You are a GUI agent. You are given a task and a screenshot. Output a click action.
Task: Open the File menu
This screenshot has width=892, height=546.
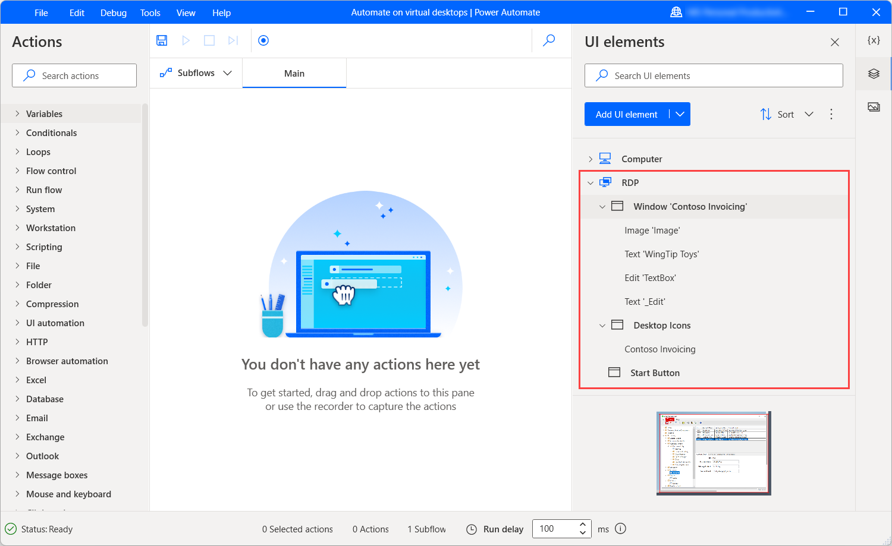[x=41, y=12]
